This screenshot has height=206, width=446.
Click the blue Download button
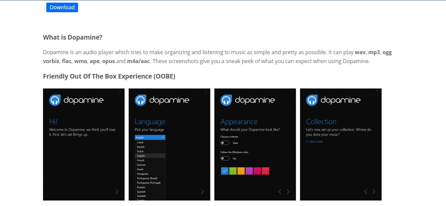62,7
